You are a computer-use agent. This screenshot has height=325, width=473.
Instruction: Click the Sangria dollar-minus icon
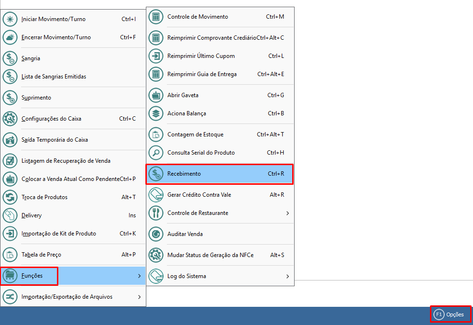10,58
